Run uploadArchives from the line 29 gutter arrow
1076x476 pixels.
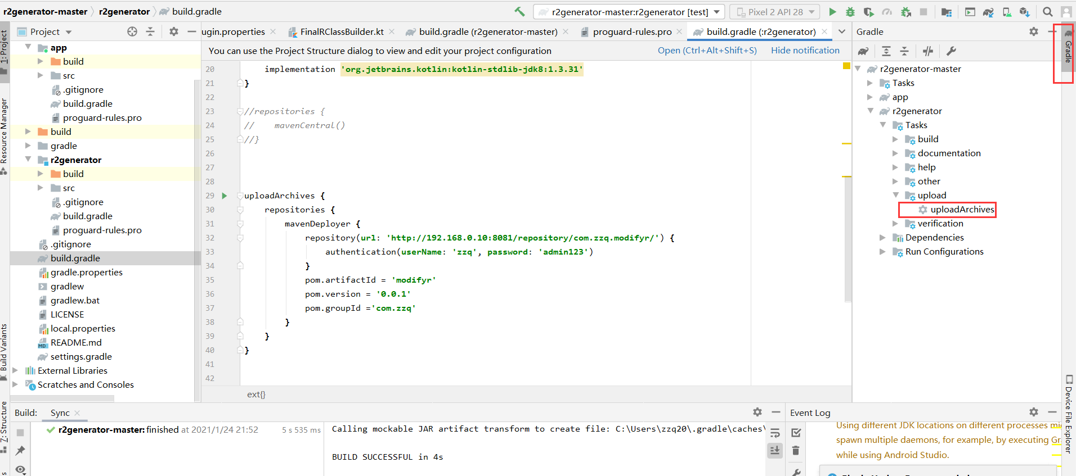pos(225,196)
